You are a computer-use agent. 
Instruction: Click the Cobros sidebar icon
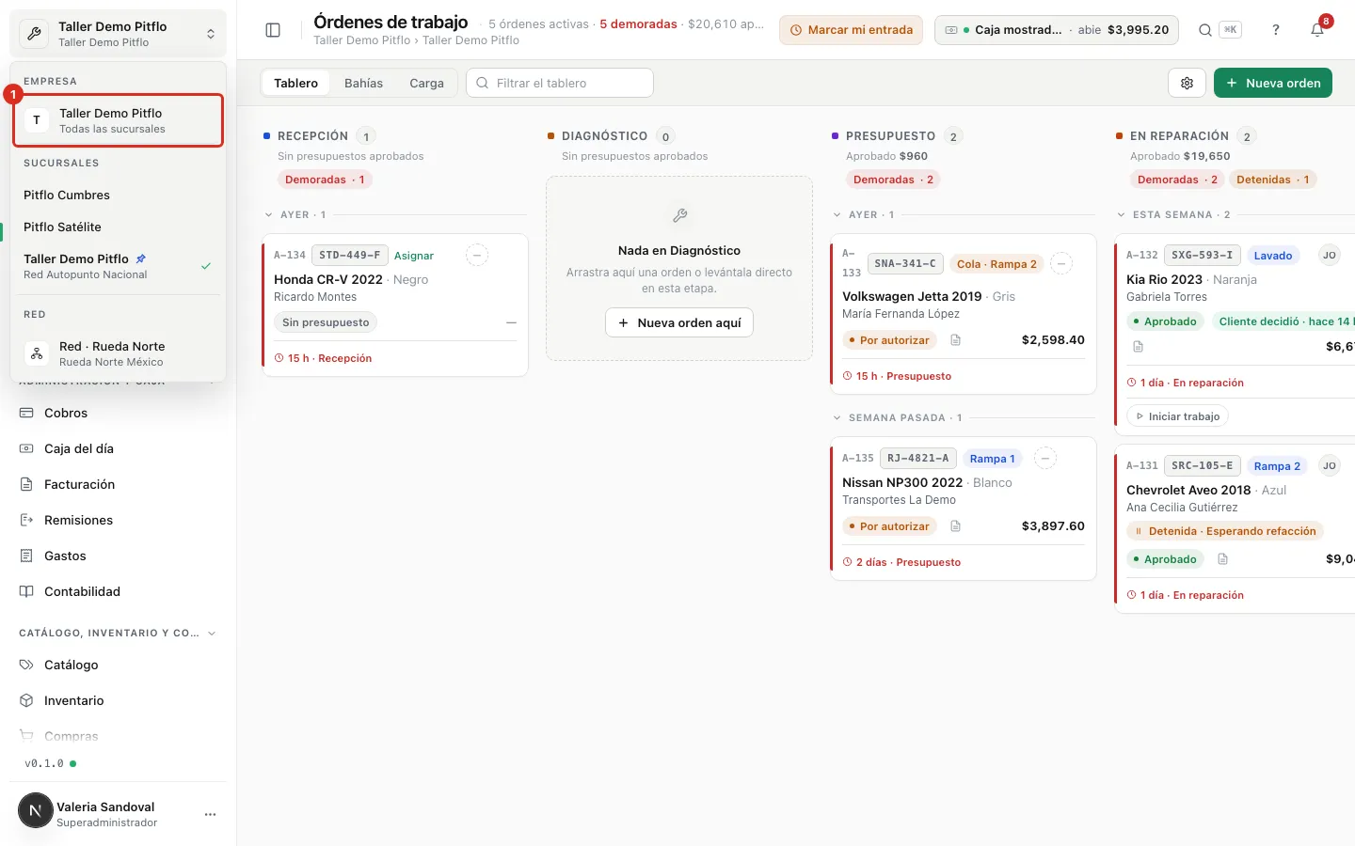26,413
